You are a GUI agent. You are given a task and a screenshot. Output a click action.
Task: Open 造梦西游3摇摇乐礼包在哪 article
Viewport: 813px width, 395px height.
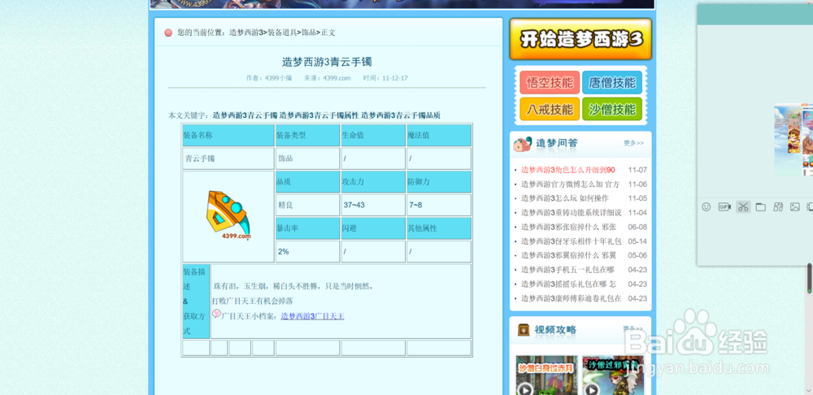[568, 284]
